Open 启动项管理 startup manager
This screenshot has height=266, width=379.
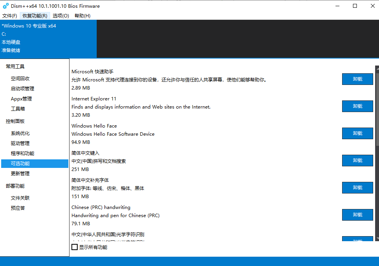click(x=23, y=88)
